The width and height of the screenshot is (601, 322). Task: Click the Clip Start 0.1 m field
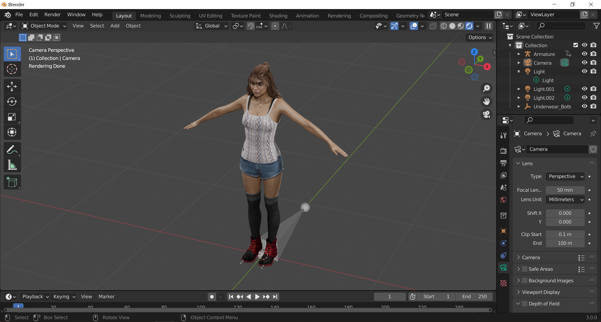click(x=565, y=234)
